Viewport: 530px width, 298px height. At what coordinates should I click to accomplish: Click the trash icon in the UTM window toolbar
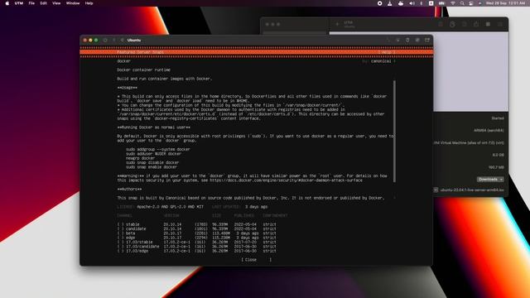click(x=441, y=24)
